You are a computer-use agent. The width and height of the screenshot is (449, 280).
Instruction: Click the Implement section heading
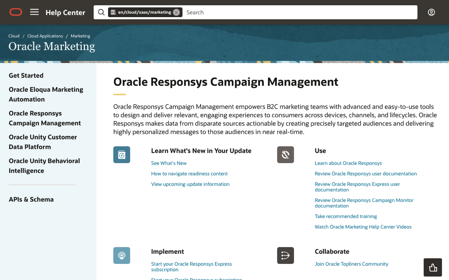click(168, 252)
